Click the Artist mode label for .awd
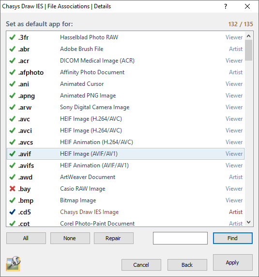The width and height of the screenshot is (259, 277). click(236, 177)
